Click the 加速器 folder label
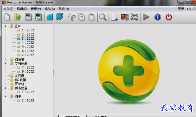 20,76
